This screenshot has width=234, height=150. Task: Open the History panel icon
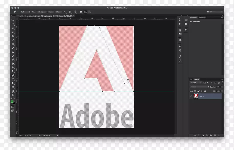pos(180,20)
